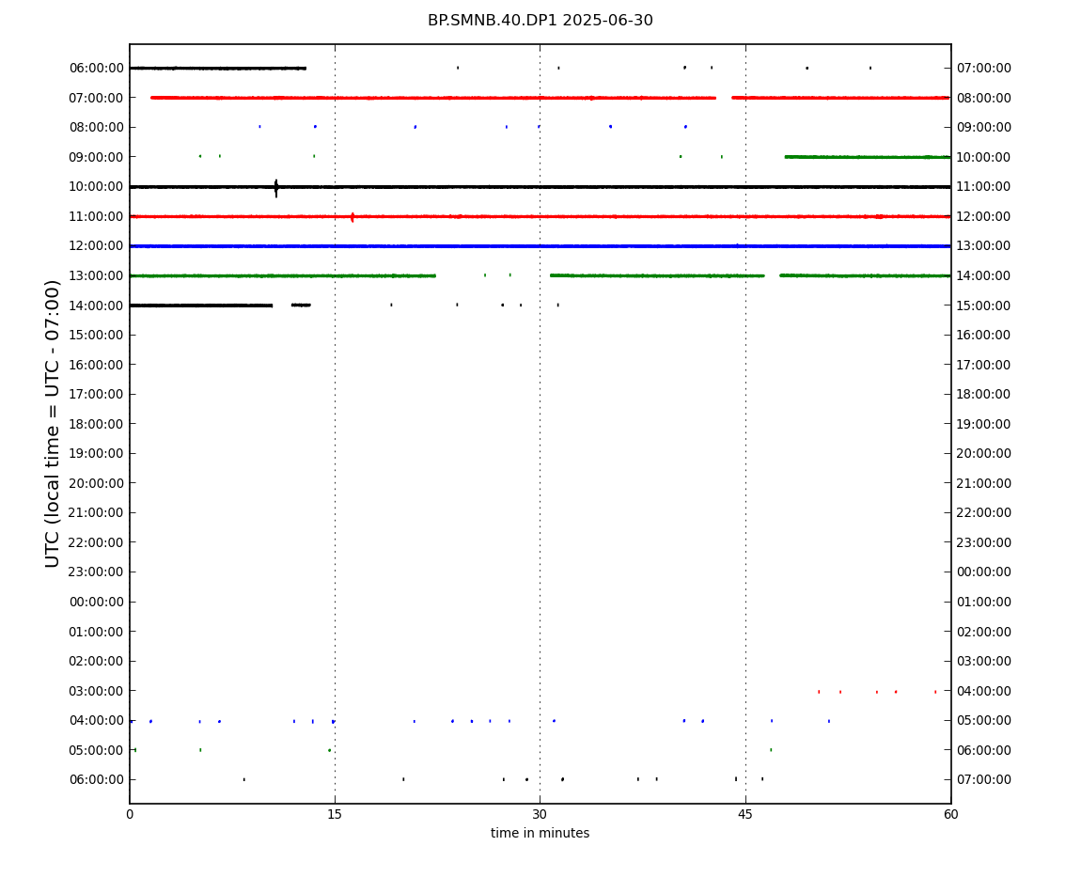The height and width of the screenshot is (893, 1081).
Task: Select the '15' tick on the minutes axis
Action: pyautogui.click(x=335, y=814)
